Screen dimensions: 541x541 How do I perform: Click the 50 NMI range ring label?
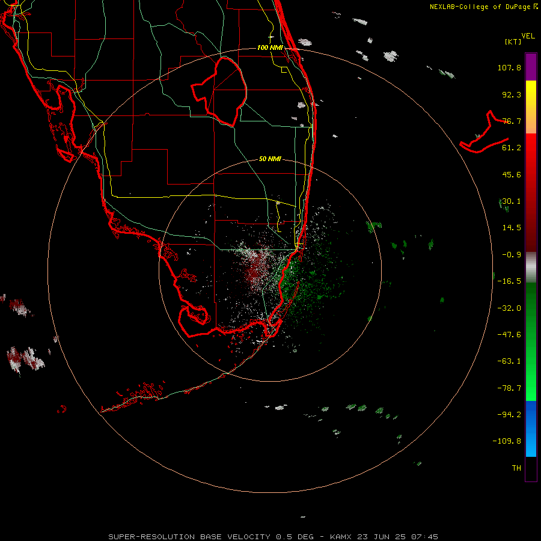(270, 159)
